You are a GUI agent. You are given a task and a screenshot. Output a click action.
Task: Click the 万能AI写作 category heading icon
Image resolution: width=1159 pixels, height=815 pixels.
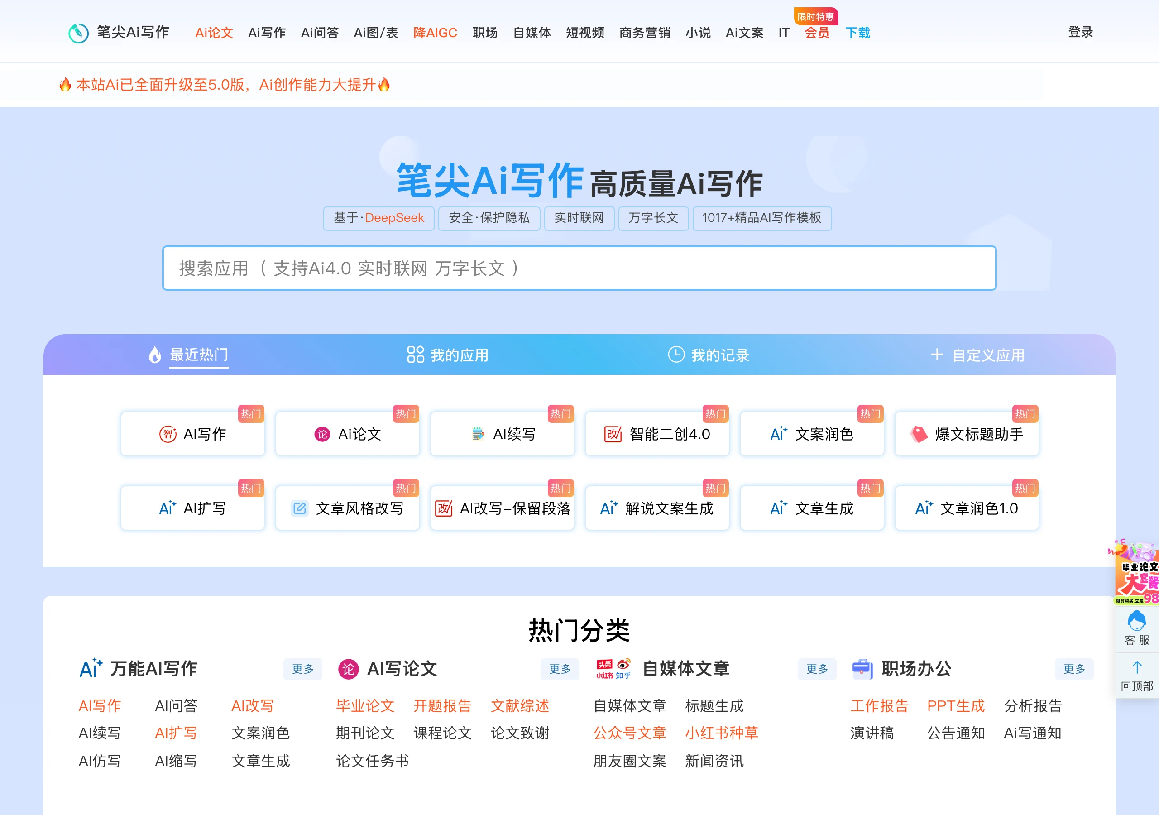(91, 669)
